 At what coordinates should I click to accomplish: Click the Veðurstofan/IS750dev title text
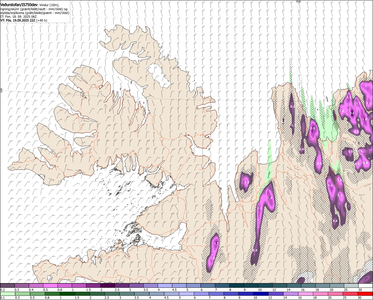pos(19,5)
